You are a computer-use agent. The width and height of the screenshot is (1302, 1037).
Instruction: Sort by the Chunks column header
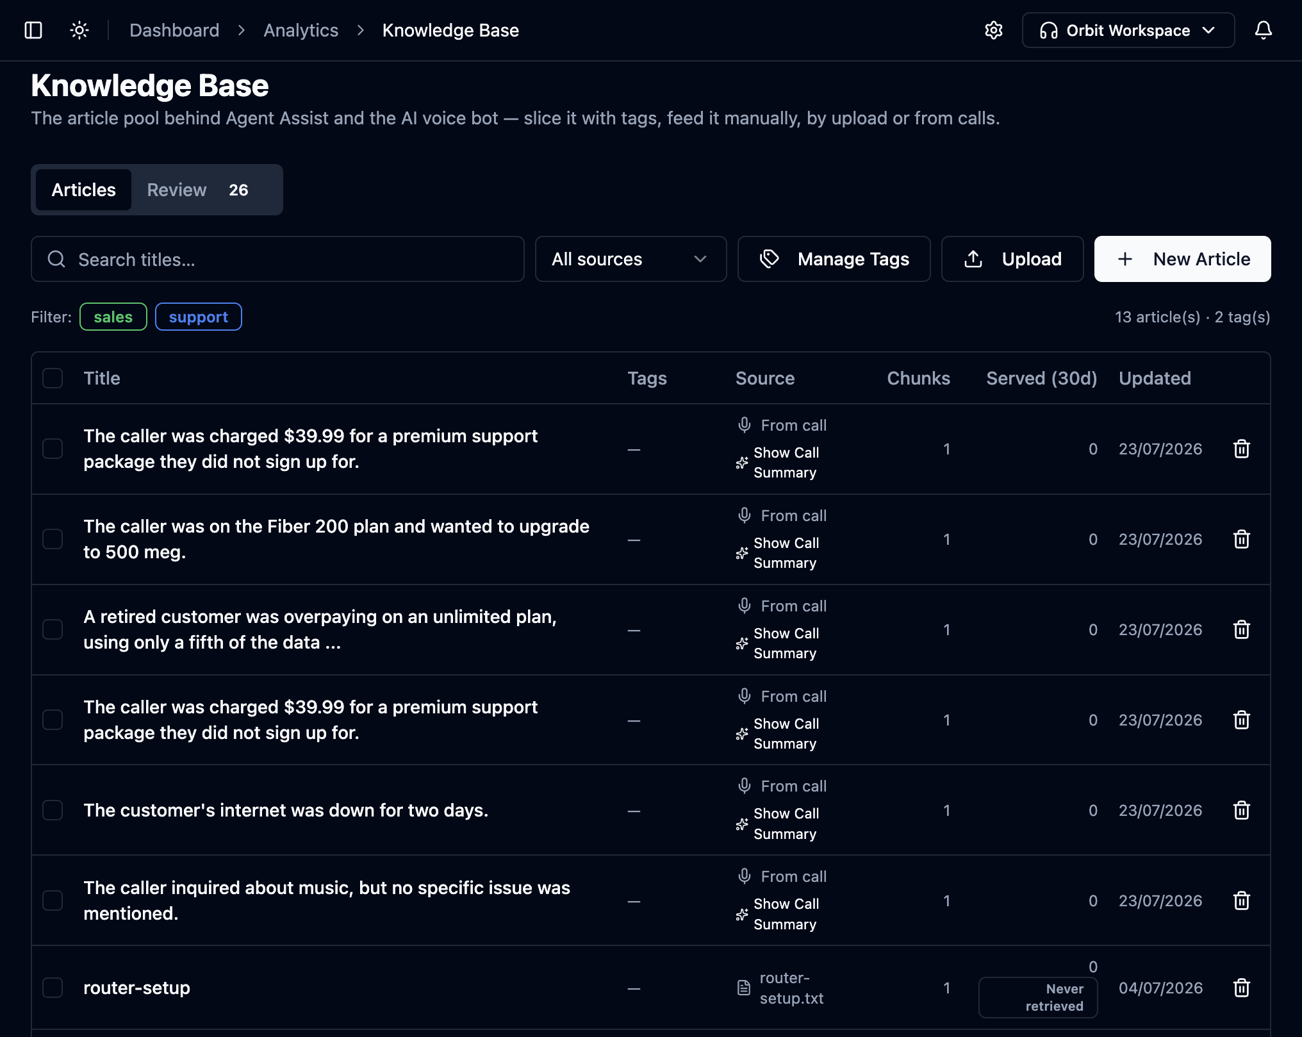918,378
